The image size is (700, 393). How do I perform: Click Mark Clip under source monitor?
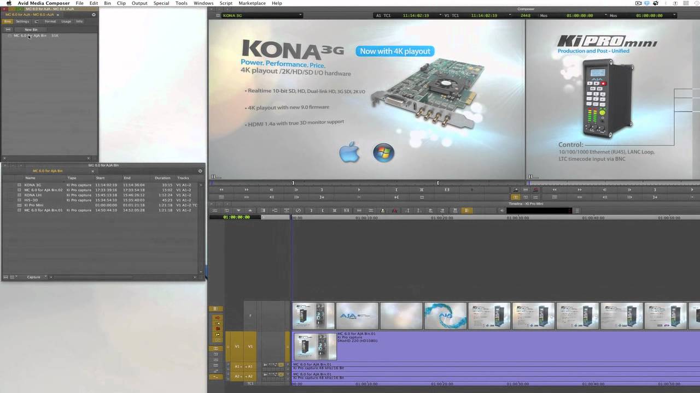click(422, 189)
